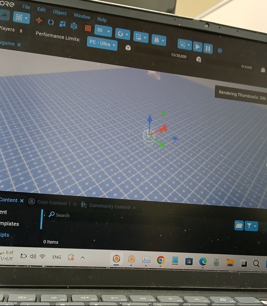
Task: Click the settings icon beside Pause
Action: pos(220,50)
